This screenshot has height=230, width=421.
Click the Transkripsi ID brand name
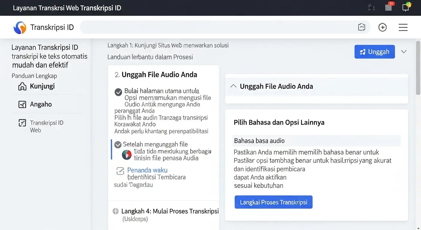(52, 28)
